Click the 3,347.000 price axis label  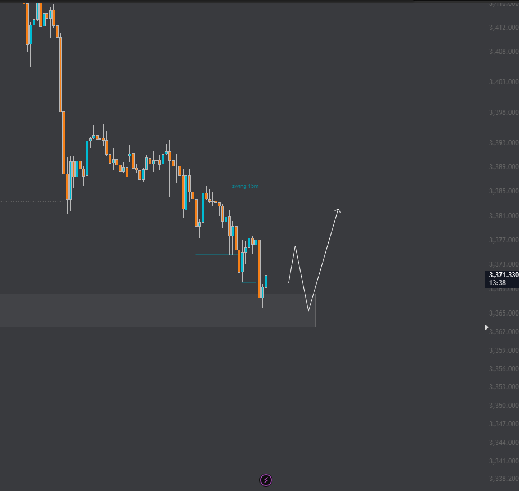(503, 424)
